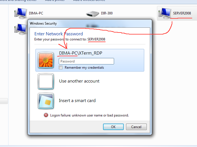This screenshot has height=147, width=197.
Task: Open Add a wireless device toolbar item
Action: (89, 0)
